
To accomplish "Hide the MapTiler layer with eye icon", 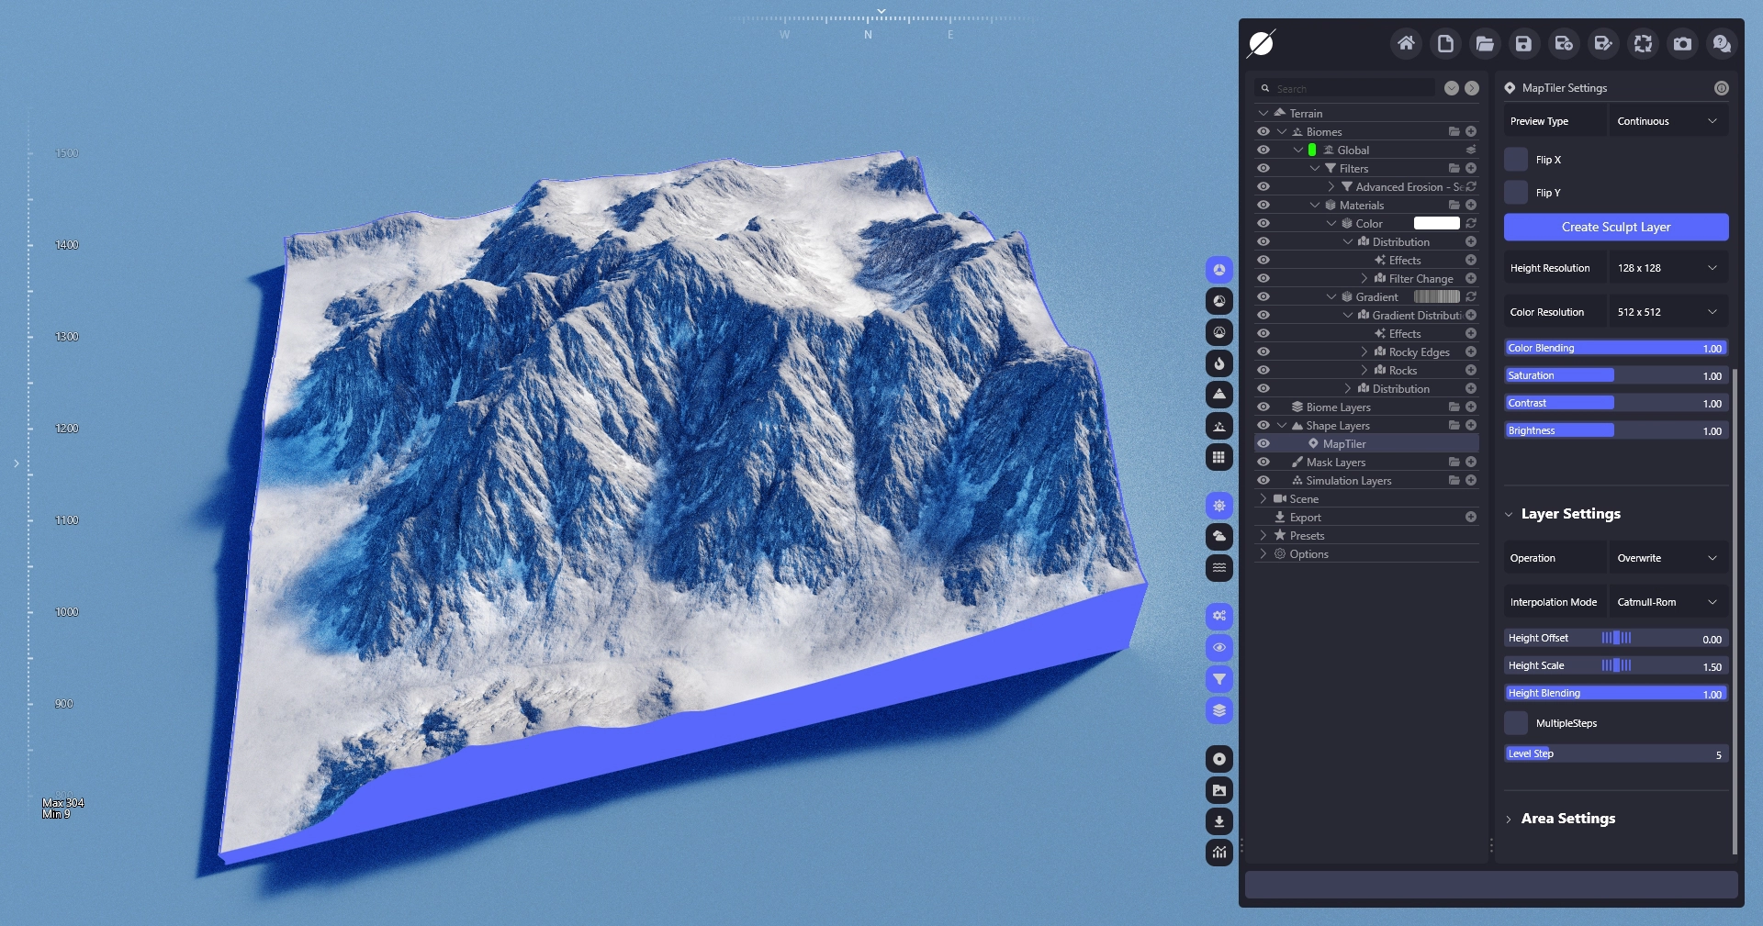I will [1263, 444].
